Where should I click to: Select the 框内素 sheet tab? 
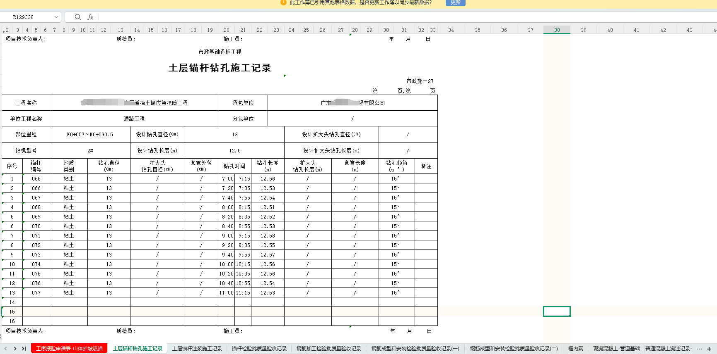click(x=575, y=349)
